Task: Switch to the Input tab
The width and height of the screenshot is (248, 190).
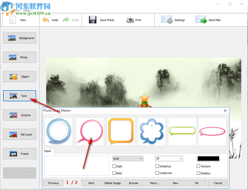Action: (x=48, y=151)
